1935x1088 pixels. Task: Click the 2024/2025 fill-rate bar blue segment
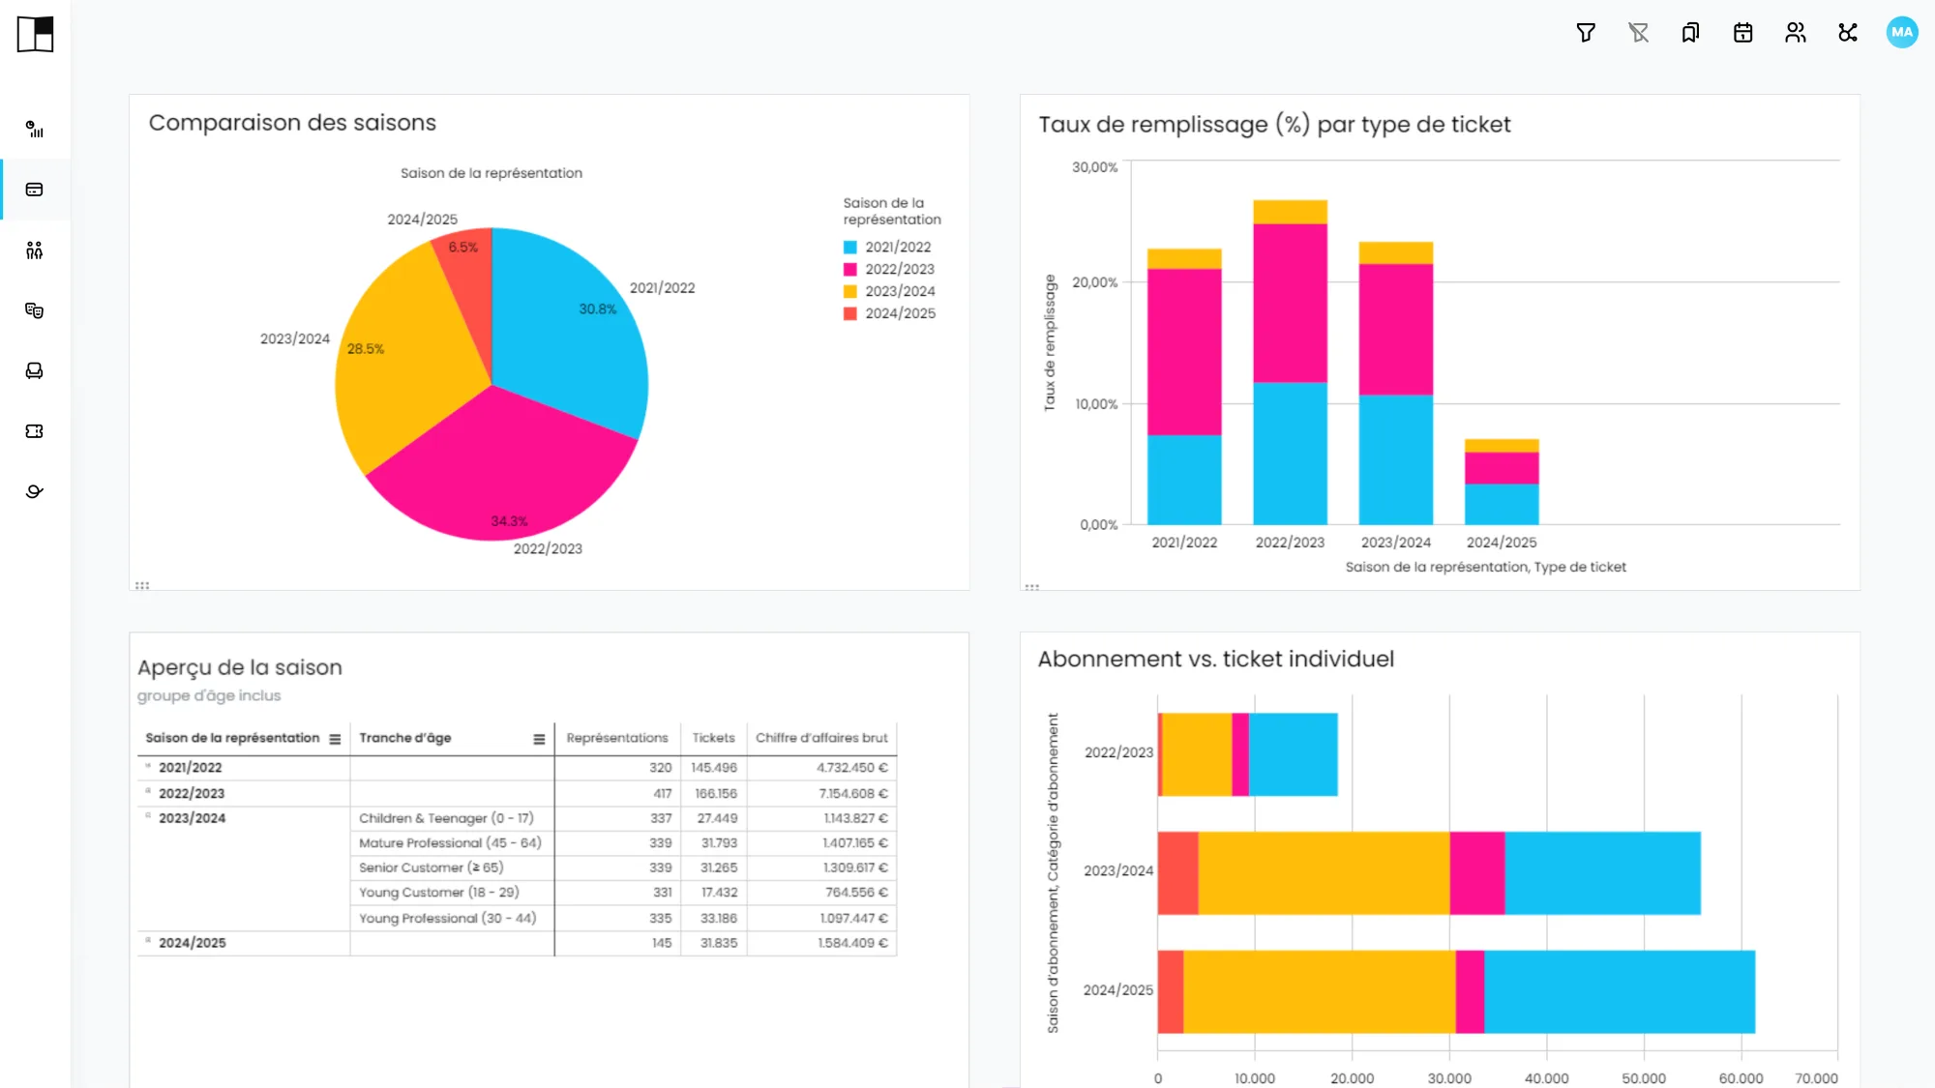[x=1502, y=504]
